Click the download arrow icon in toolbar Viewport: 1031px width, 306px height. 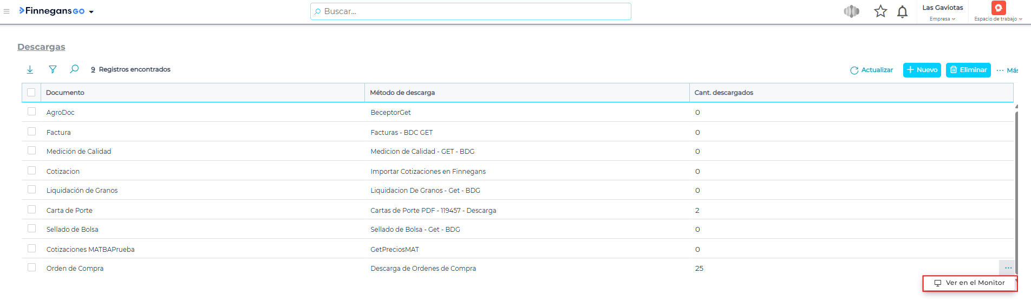[x=30, y=69]
